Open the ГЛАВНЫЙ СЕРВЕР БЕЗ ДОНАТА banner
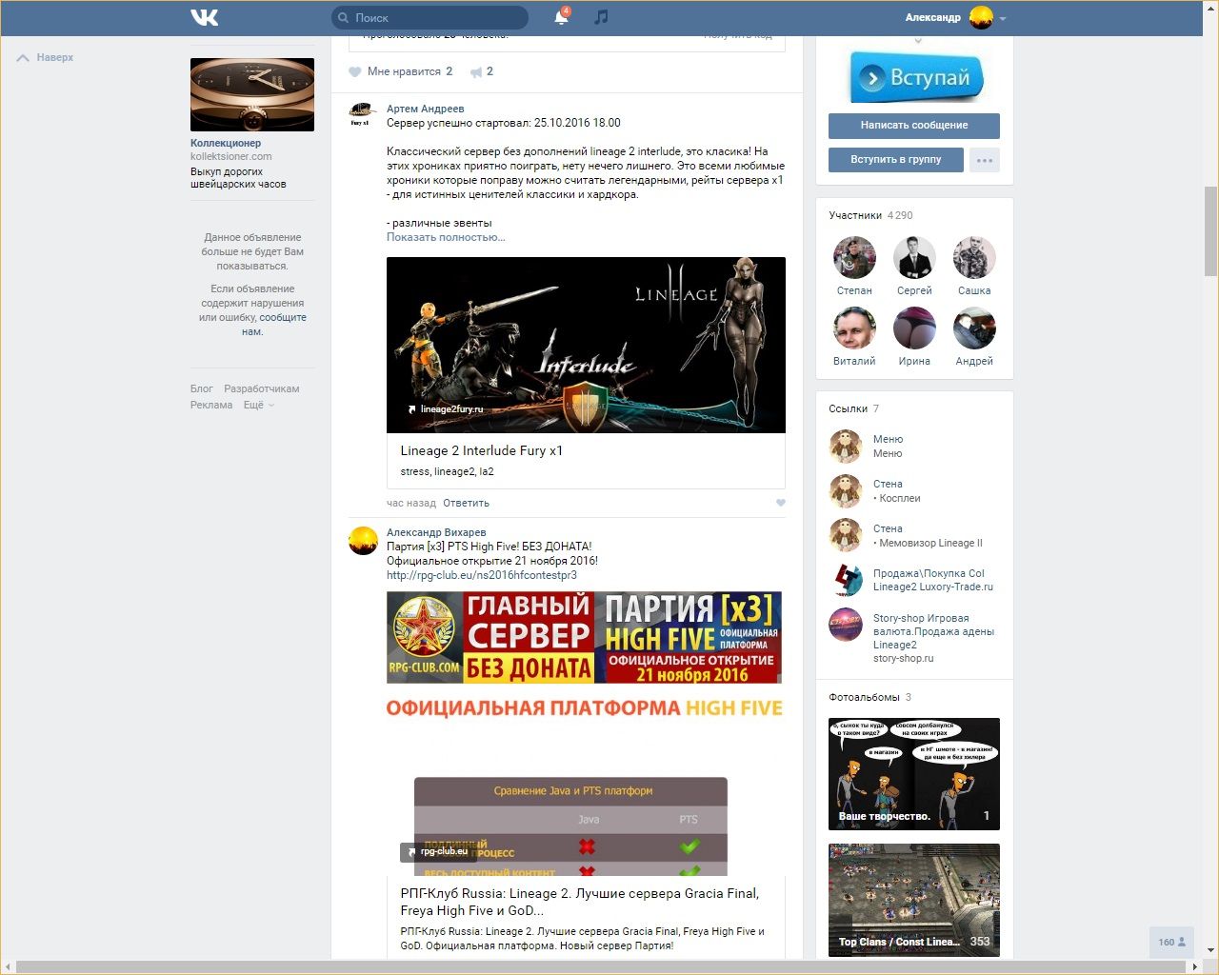This screenshot has height=975, width=1219. click(584, 638)
